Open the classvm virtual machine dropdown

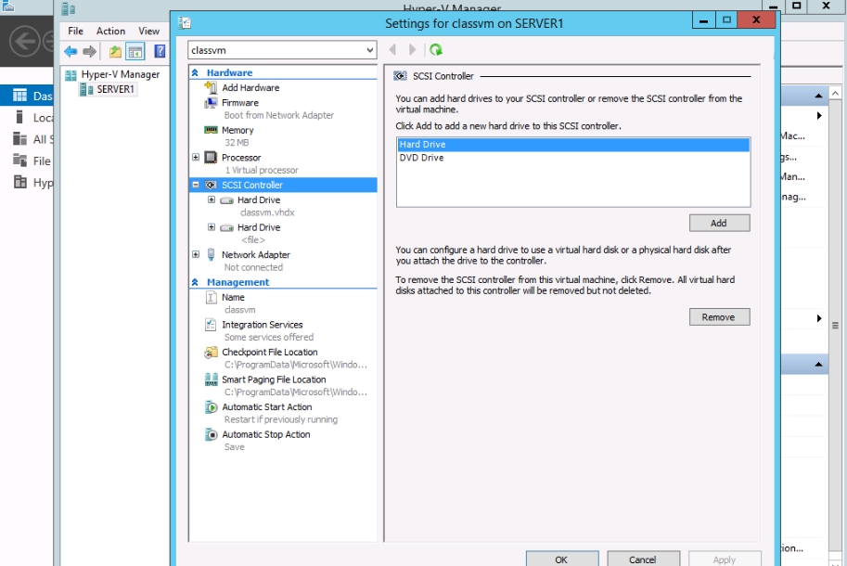(x=369, y=50)
